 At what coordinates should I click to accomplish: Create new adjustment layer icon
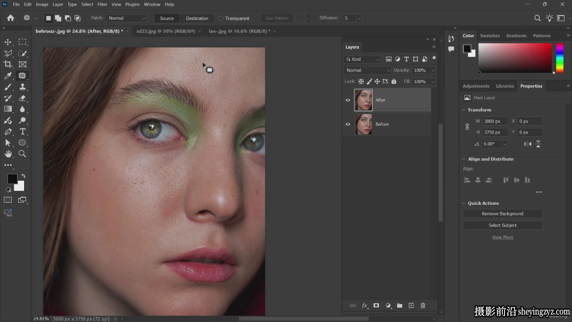pos(388,305)
